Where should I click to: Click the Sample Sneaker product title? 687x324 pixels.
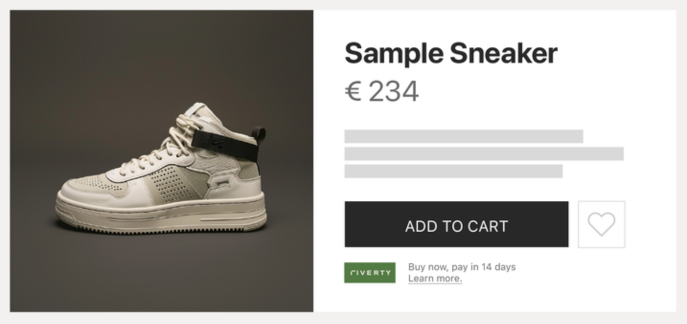450,53
